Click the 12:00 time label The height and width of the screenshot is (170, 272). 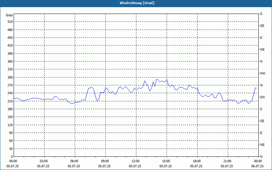[135, 161]
